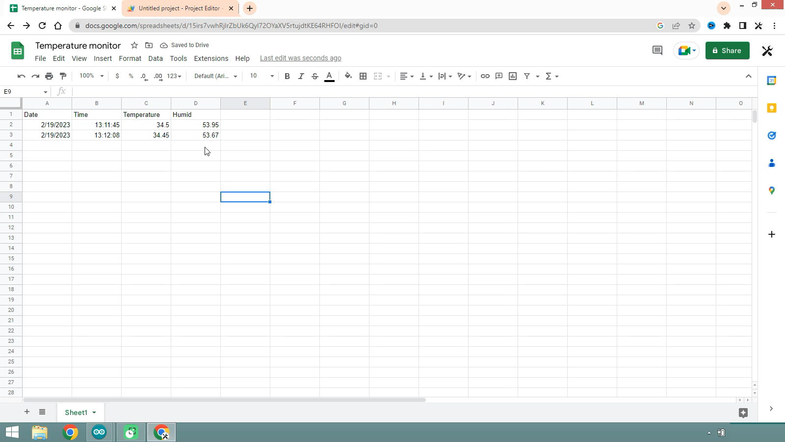Increase decimal places
Screen dimensions: 785x442
click(158, 76)
